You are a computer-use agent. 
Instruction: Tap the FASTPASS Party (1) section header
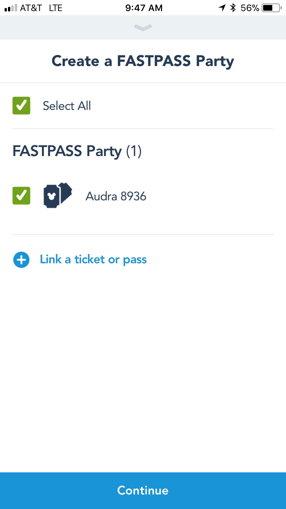pyautogui.click(x=77, y=151)
